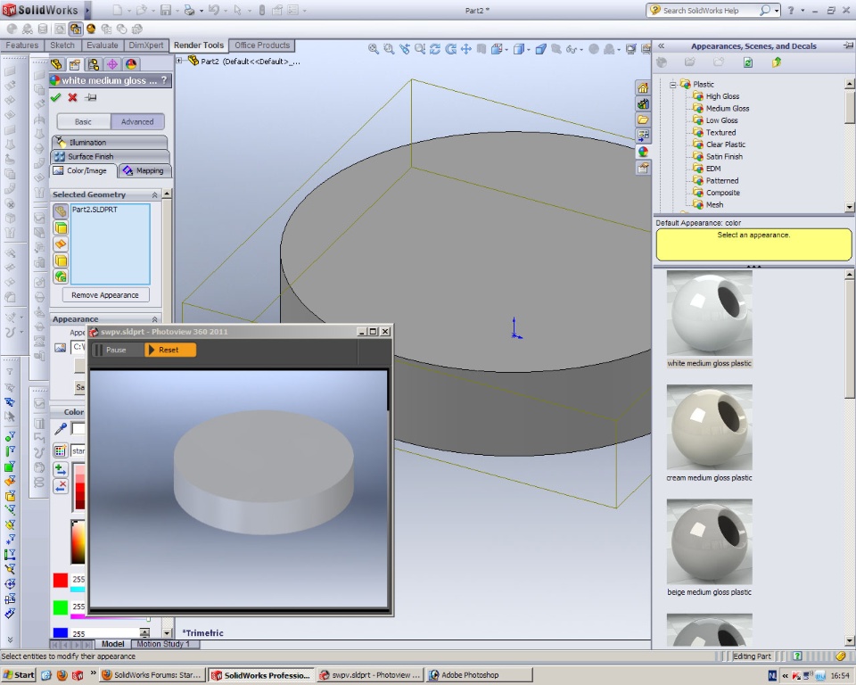
Task: Click the Final Render gold sphere icon
Action: (91, 29)
